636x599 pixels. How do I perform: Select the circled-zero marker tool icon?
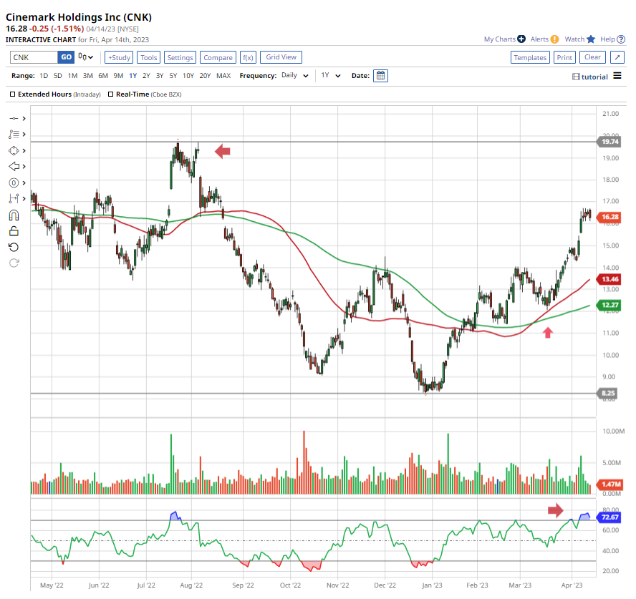point(14,182)
